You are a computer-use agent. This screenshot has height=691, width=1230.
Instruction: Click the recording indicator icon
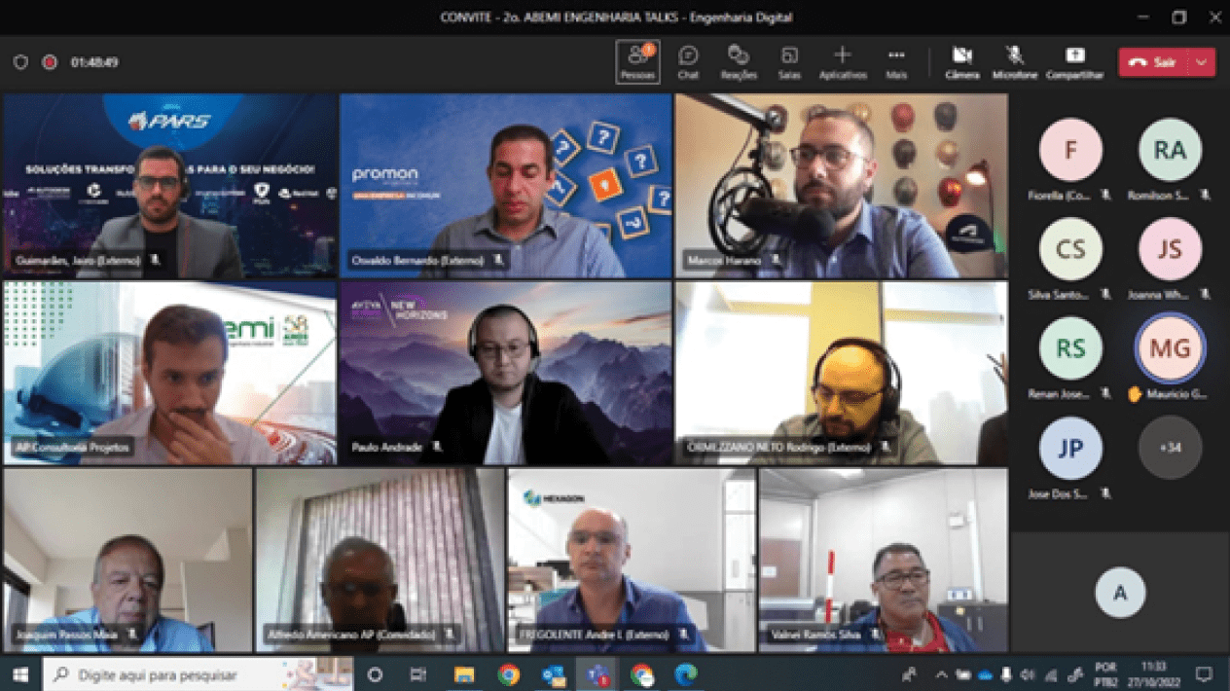pos(50,62)
